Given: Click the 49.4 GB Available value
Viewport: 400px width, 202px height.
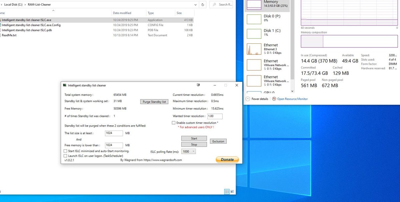Looking at the screenshot, I should click(350, 61).
